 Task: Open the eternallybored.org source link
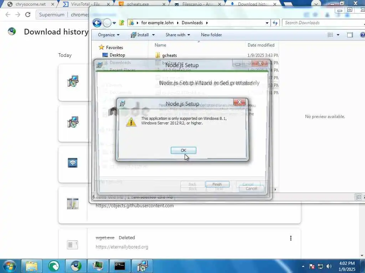tap(122, 247)
